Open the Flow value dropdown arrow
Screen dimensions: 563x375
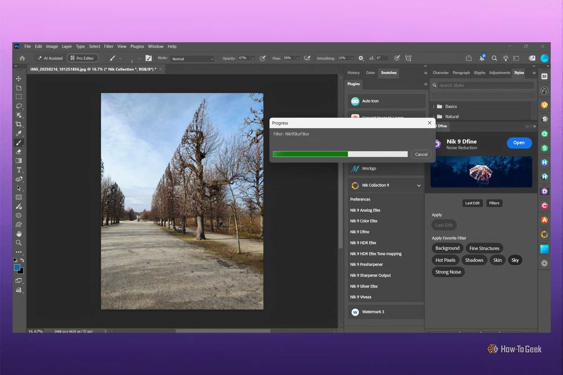298,58
